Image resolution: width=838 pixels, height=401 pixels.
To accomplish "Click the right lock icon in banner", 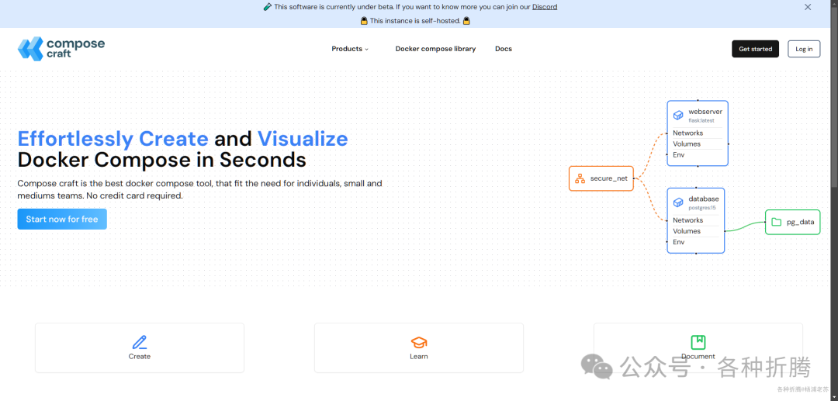I will [466, 21].
